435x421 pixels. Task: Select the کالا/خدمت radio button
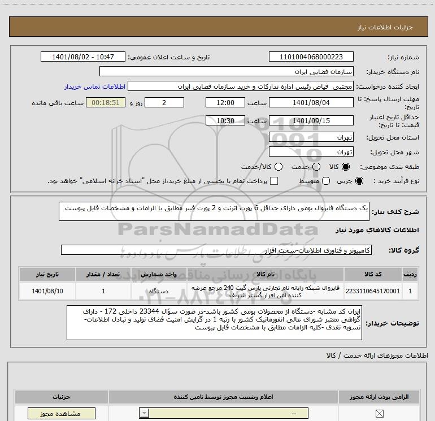point(279,167)
